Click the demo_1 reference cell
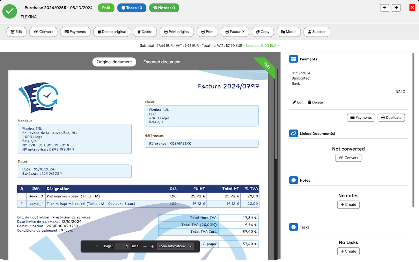419x262 pixels. pos(36,204)
